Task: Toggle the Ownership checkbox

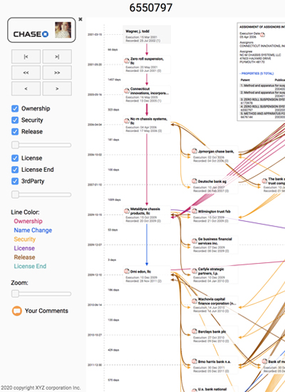Action: 15,108
